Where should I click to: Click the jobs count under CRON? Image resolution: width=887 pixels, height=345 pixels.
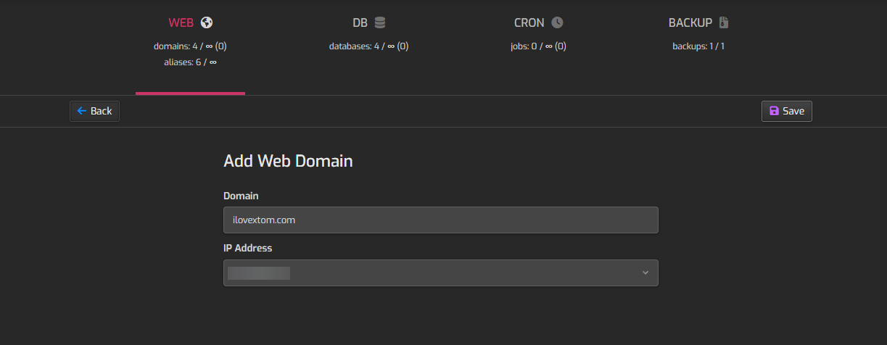538,46
